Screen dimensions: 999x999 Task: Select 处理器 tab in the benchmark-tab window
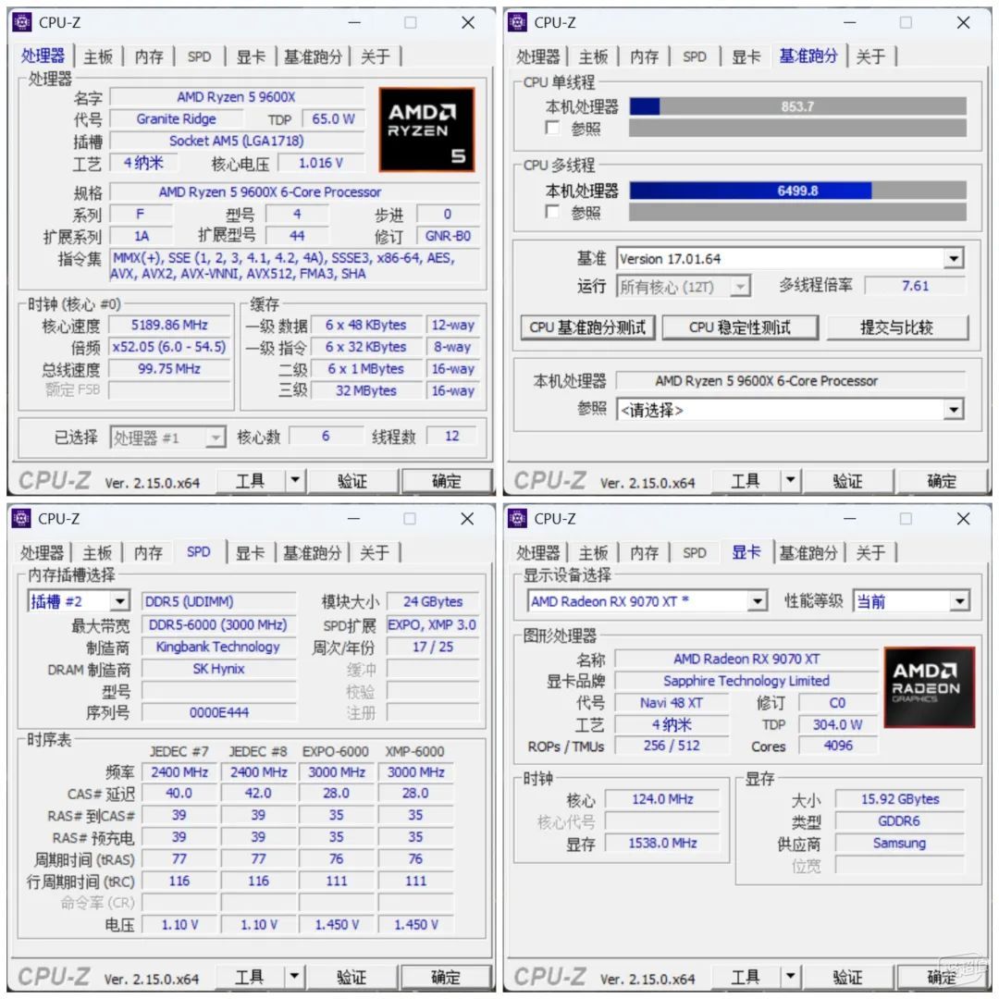click(x=538, y=56)
